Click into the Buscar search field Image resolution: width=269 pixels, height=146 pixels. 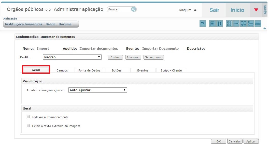click(119, 9)
